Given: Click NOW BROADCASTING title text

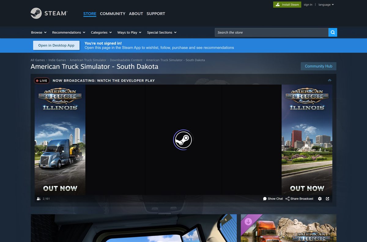Looking at the screenshot, I should [x=104, y=81].
